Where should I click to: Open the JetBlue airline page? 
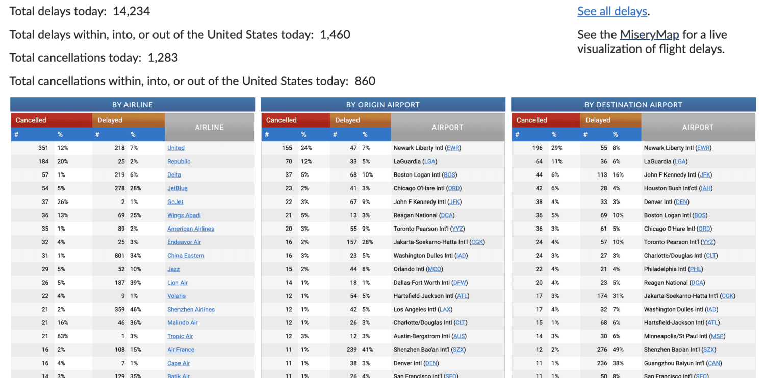coord(176,188)
